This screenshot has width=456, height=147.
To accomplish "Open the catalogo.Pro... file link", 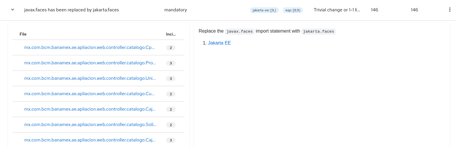I will click(90, 63).
